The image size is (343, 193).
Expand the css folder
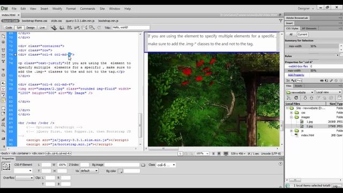pos(292,113)
